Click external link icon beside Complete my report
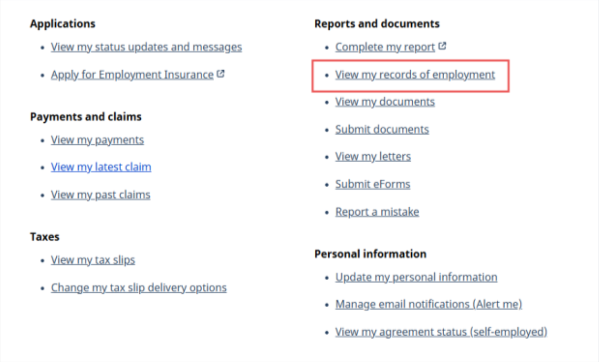This screenshot has width=599, height=362. 442,46
